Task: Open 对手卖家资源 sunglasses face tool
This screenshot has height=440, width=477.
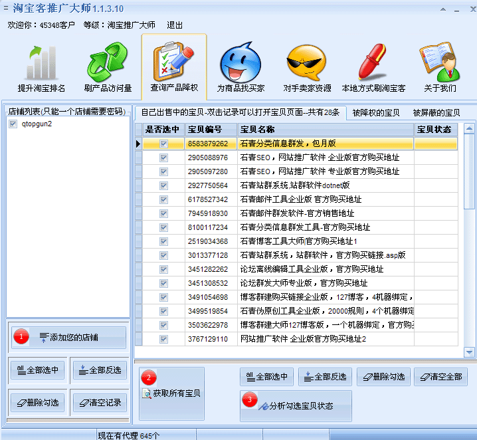Action: coord(307,68)
